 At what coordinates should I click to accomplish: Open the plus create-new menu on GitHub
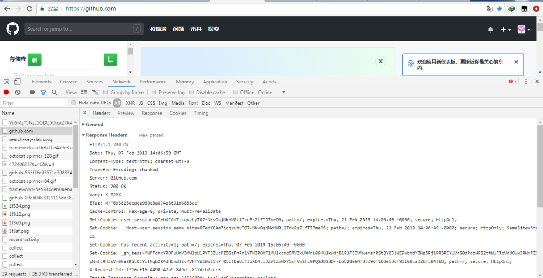(506, 29)
